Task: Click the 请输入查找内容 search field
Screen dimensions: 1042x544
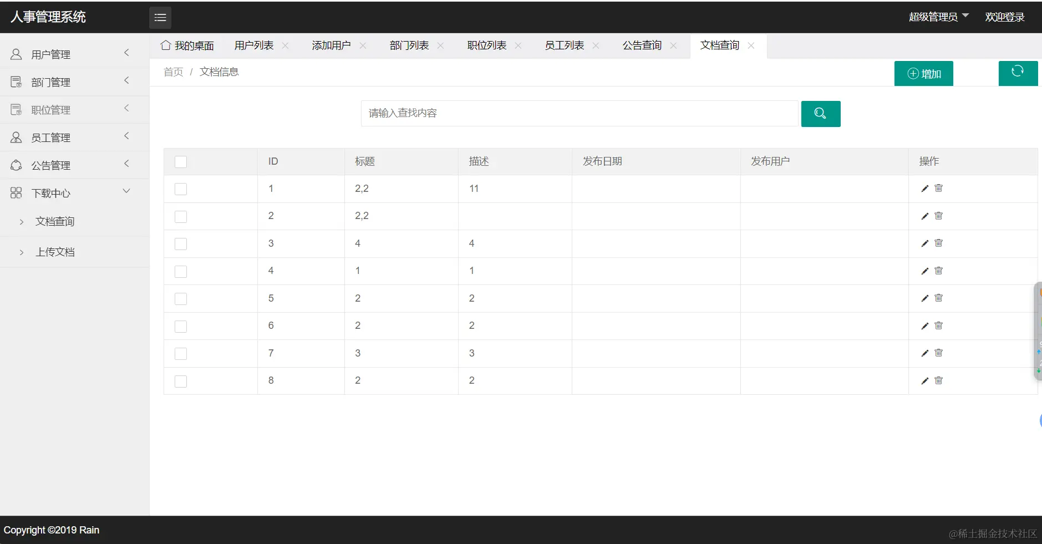Action: tap(580, 113)
